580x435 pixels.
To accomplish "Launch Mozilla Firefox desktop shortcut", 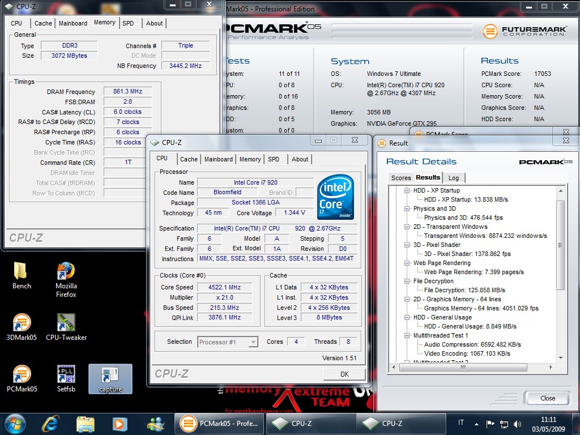I will (66, 280).
